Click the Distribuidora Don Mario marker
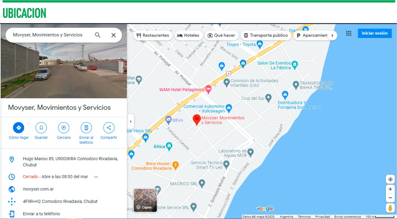The width and height of the screenshot is (397, 219). tap(285, 95)
